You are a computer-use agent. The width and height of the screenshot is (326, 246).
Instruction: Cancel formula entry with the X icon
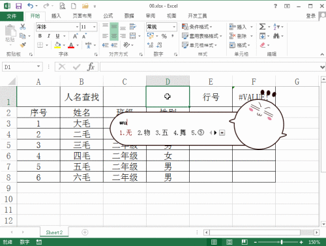[62, 67]
